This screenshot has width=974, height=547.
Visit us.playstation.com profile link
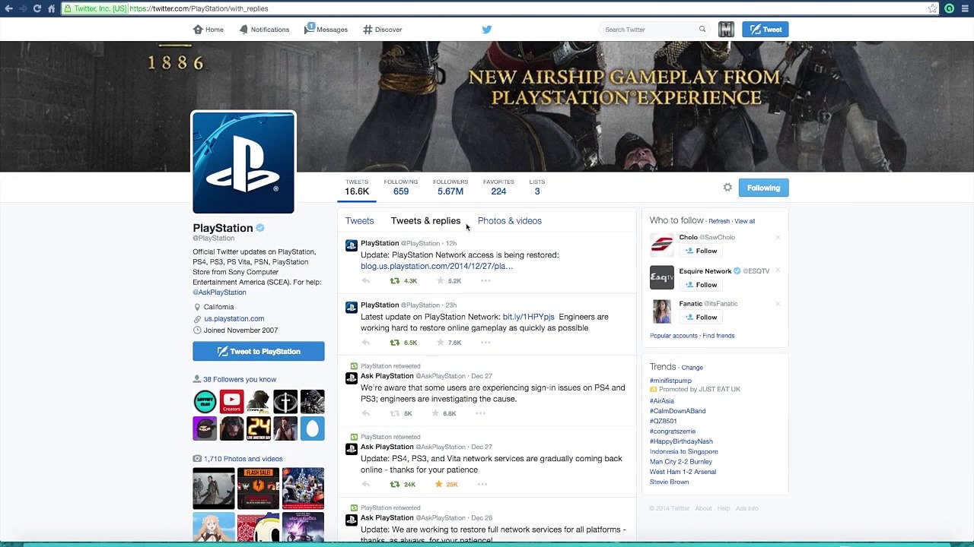(x=234, y=319)
